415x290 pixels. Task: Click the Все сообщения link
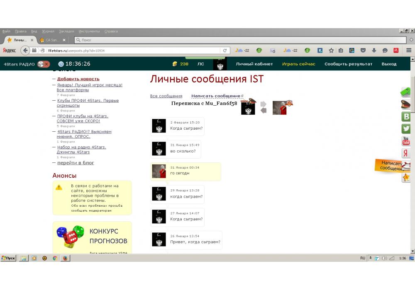166,96
